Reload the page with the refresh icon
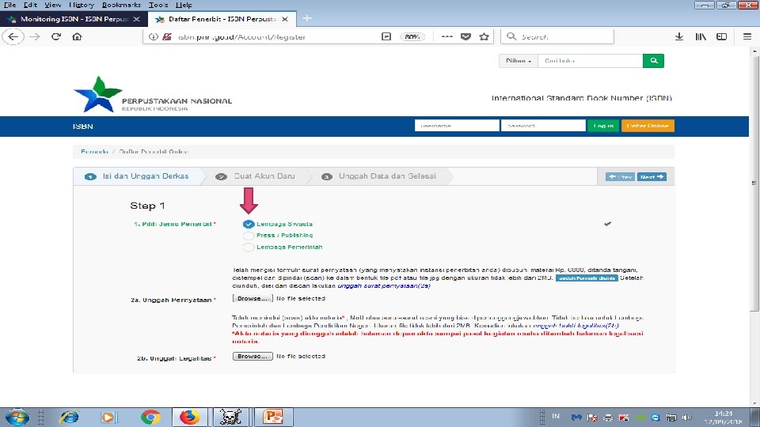This screenshot has width=760, height=427. tap(56, 36)
